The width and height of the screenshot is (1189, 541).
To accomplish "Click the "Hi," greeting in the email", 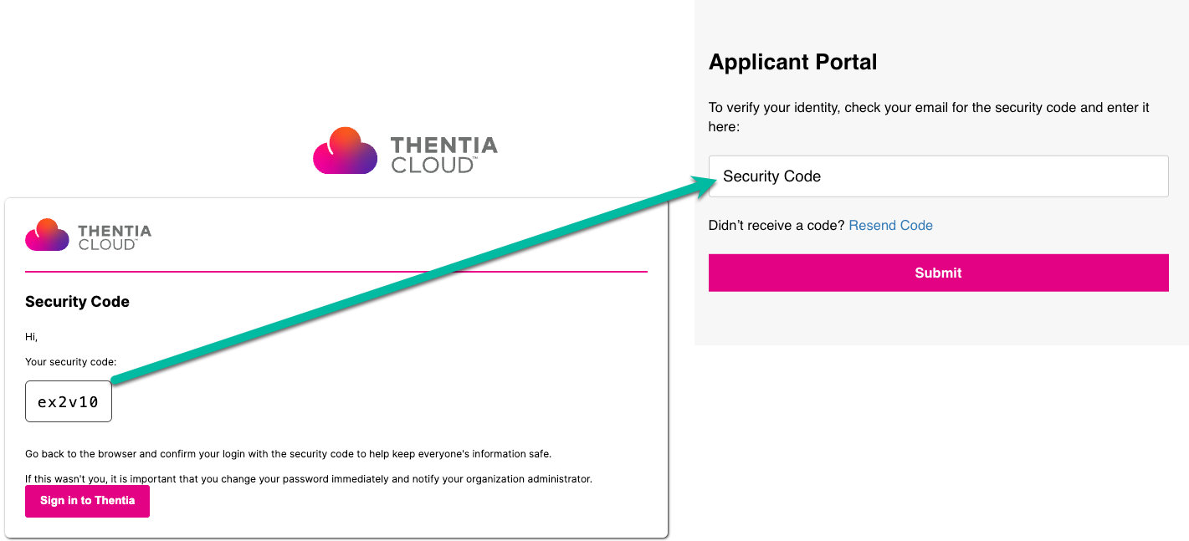I will point(32,337).
